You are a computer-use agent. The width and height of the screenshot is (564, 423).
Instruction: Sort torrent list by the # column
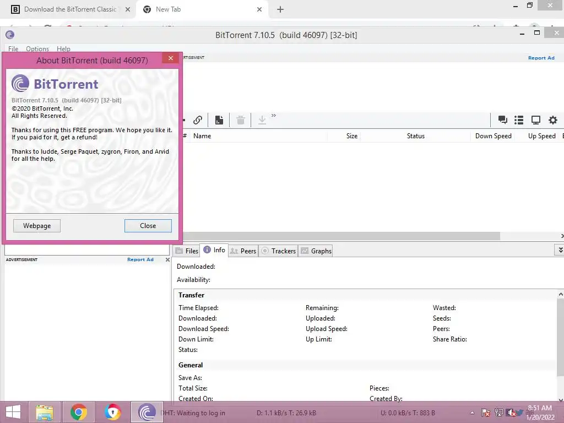(185, 136)
